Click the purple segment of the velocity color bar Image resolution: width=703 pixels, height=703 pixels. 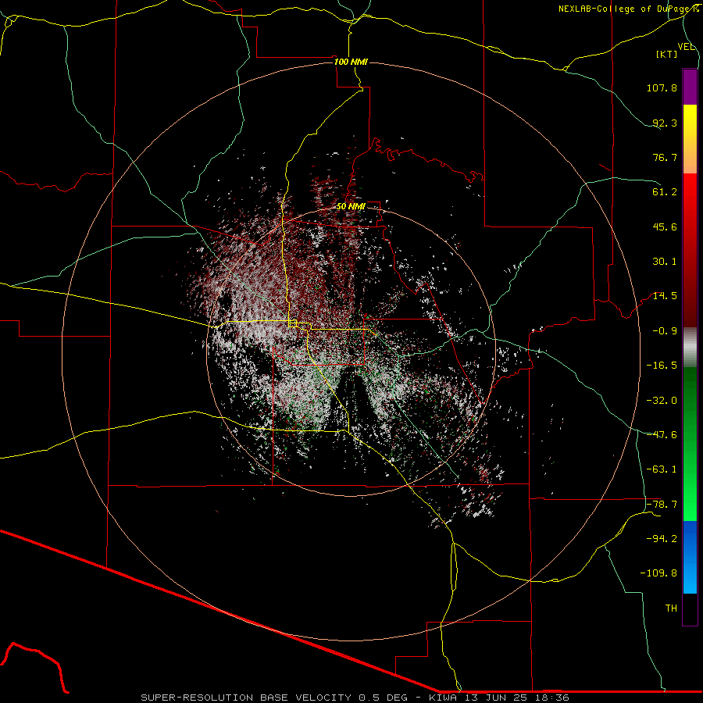click(690, 87)
